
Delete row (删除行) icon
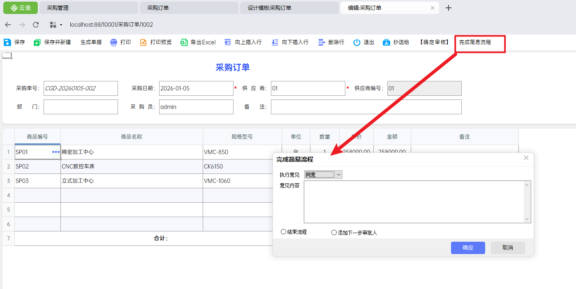pos(322,42)
